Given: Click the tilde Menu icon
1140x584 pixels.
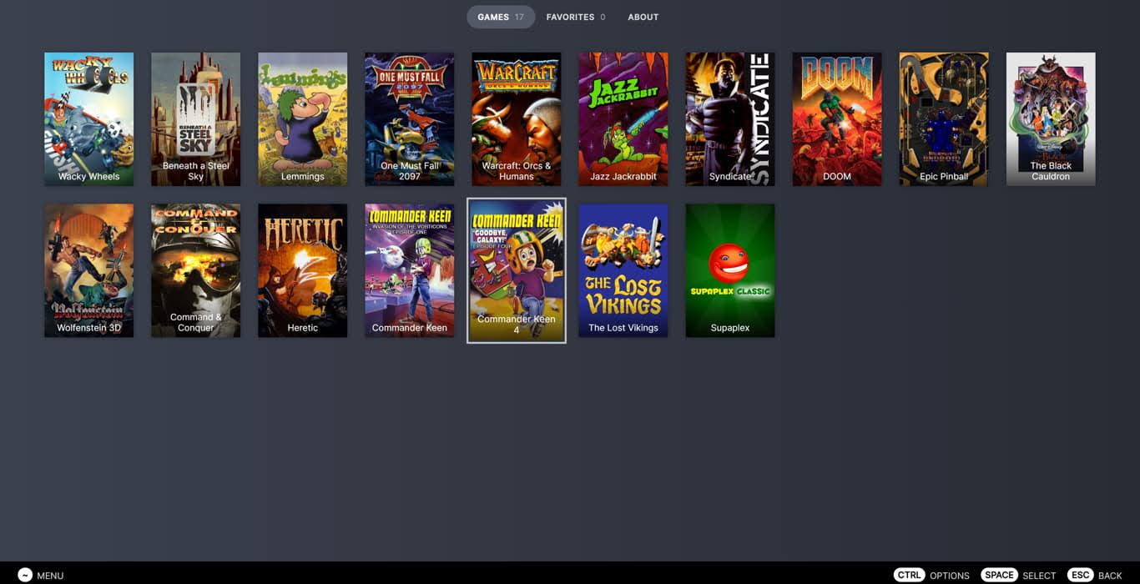Looking at the screenshot, I should click(x=25, y=575).
